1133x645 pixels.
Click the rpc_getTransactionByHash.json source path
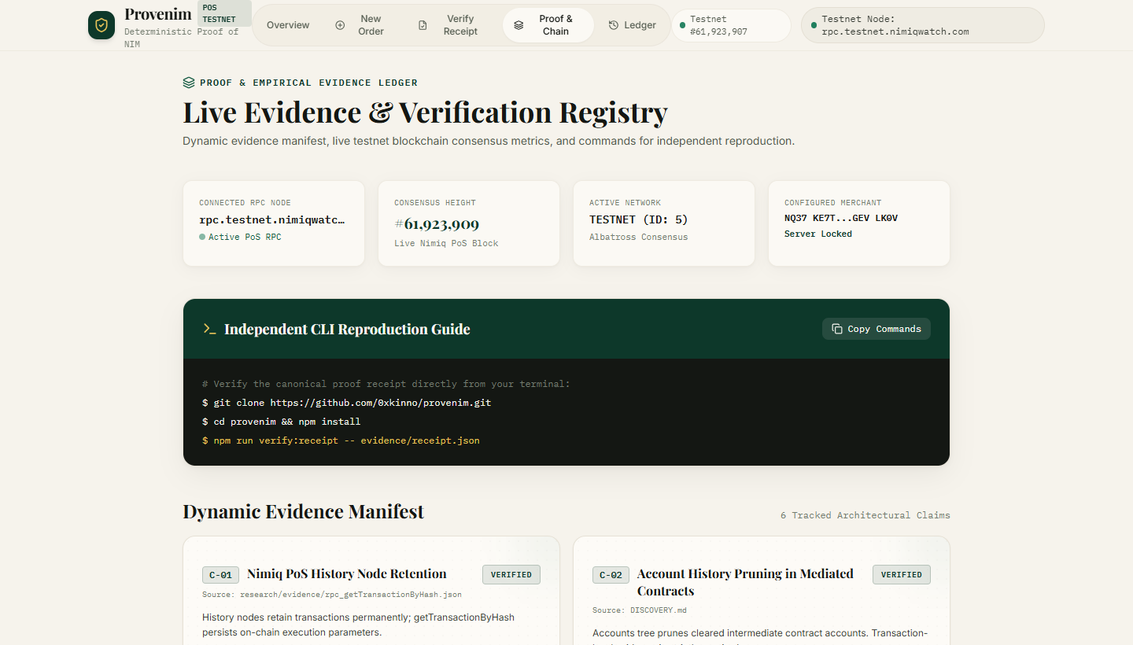351,595
